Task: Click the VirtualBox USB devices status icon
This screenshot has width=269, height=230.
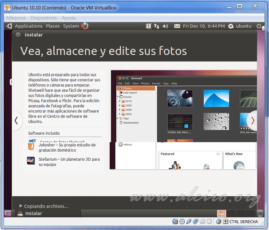Action: coord(189,222)
